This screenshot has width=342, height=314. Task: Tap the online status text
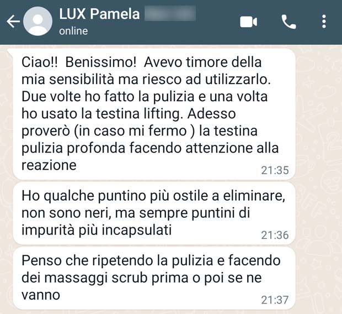tap(73, 31)
